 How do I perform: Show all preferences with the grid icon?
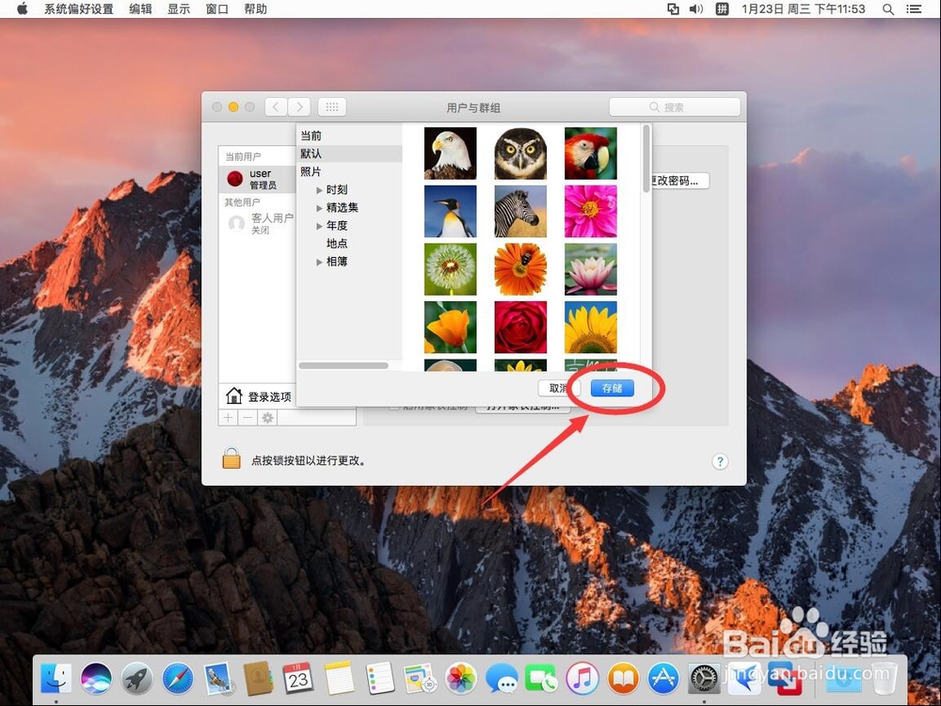(332, 107)
